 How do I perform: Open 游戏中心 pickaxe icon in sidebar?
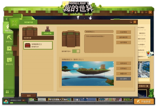point(9,38)
